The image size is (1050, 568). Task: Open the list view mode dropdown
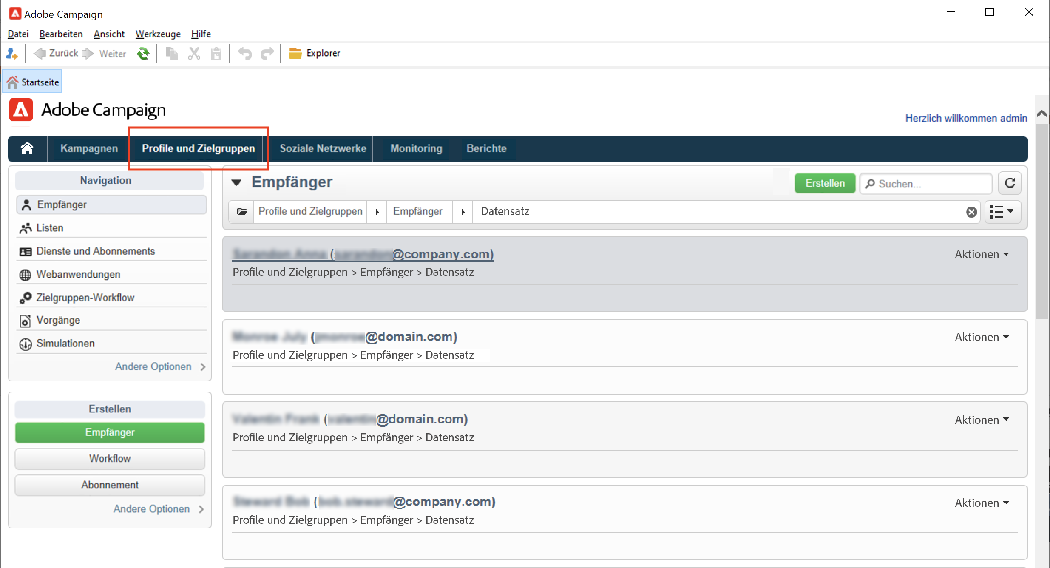click(x=1002, y=212)
